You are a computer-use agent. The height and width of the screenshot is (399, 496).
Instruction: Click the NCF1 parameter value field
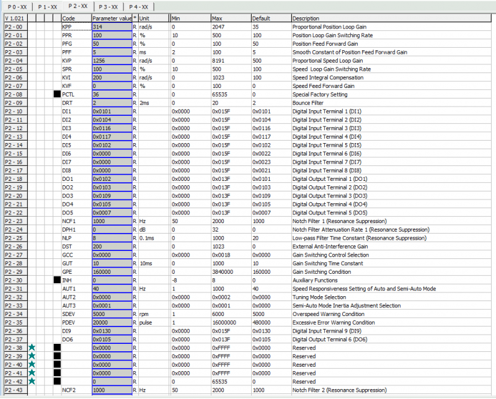click(x=111, y=221)
